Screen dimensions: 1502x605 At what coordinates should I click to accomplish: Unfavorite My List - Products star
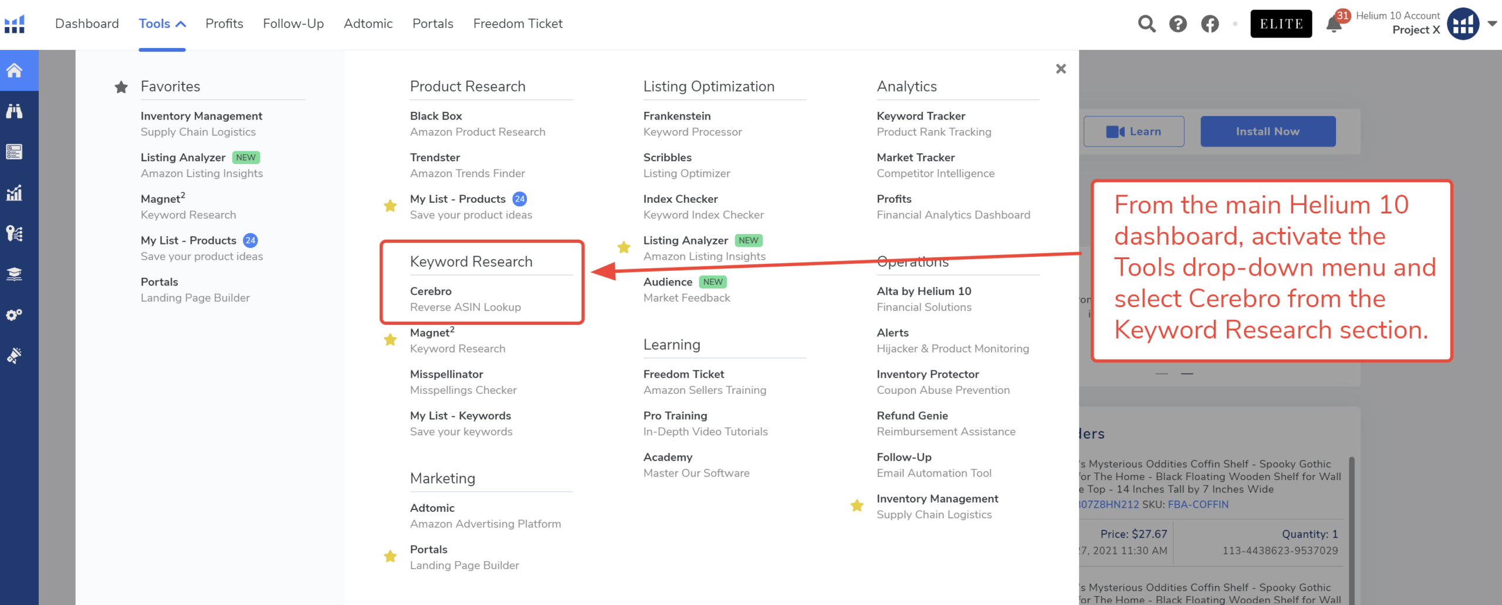390,206
